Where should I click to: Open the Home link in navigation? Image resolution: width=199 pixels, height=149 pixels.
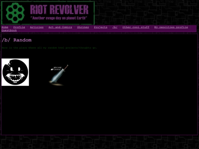pos(5,27)
